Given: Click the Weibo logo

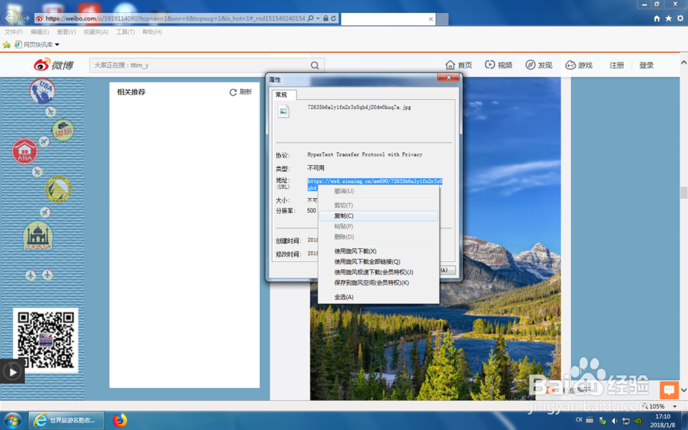Looking at the screenshot, I should (54, 65).
